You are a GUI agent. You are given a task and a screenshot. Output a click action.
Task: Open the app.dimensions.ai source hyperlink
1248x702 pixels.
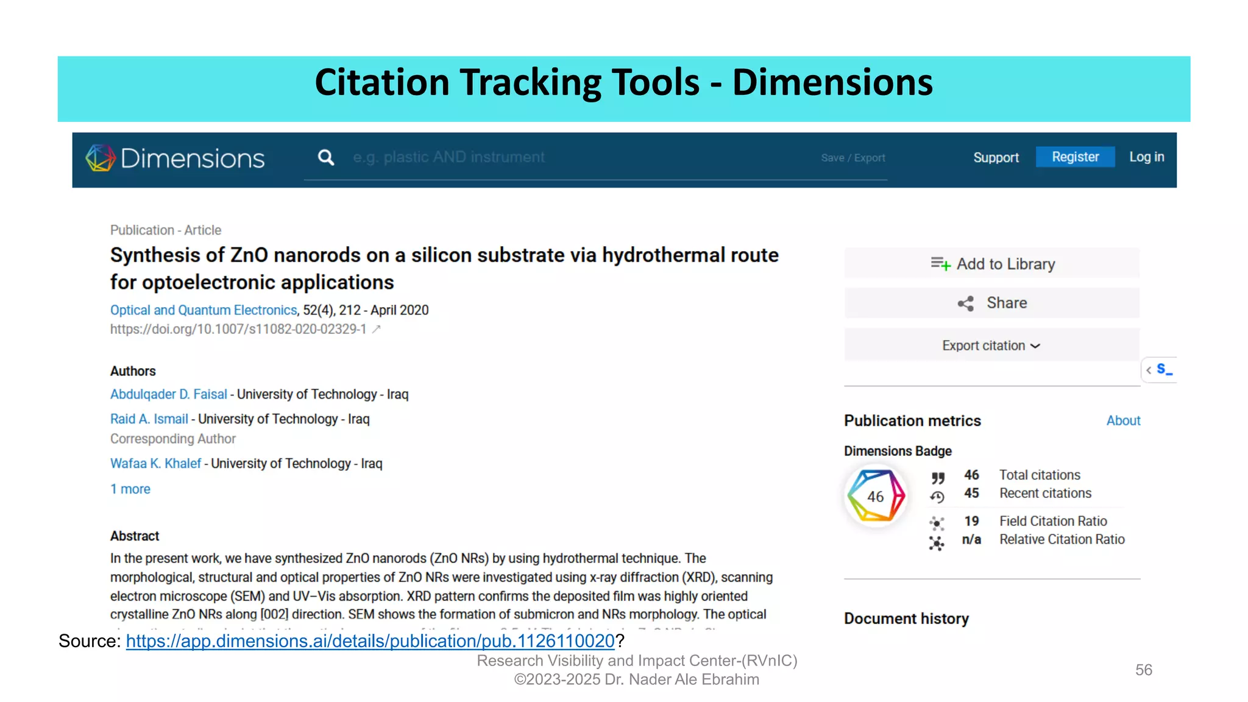[x=370, y=641]
